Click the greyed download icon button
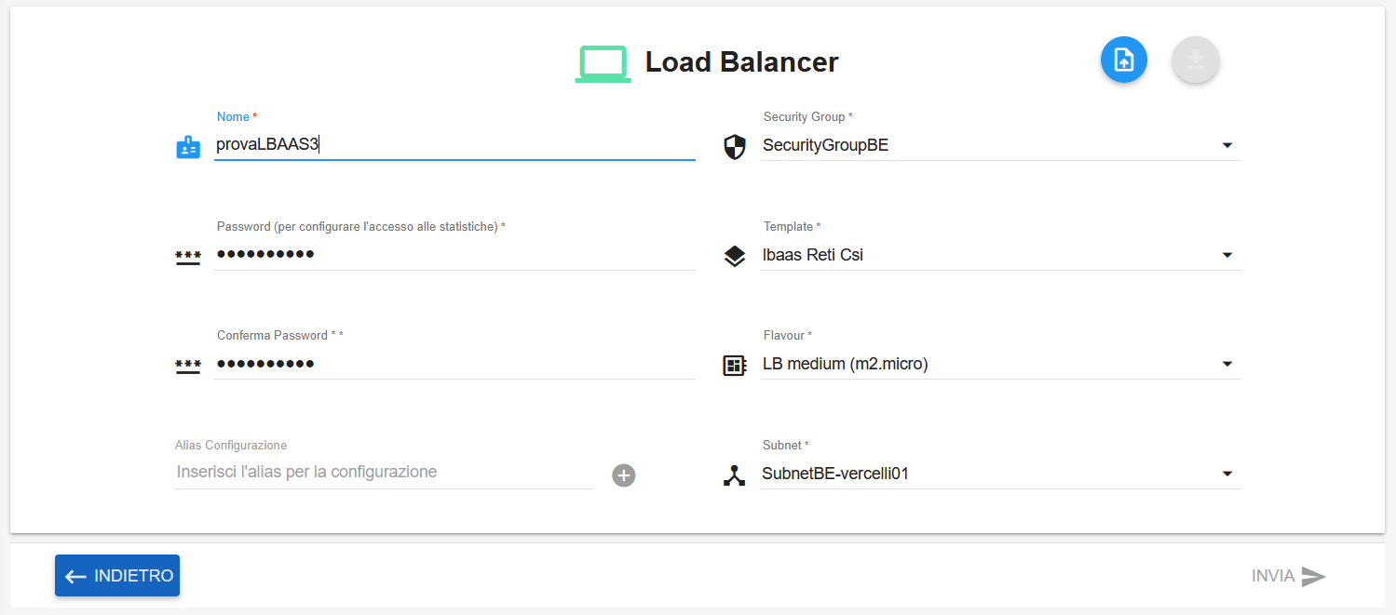Viewport: 1396px width, 615px height. pos(1196,60)
